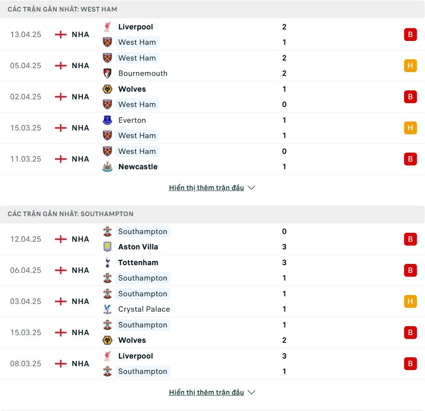425x411 pixels.
Task: Click the Bournemouth club crest icon
Action: coord(107,73)
